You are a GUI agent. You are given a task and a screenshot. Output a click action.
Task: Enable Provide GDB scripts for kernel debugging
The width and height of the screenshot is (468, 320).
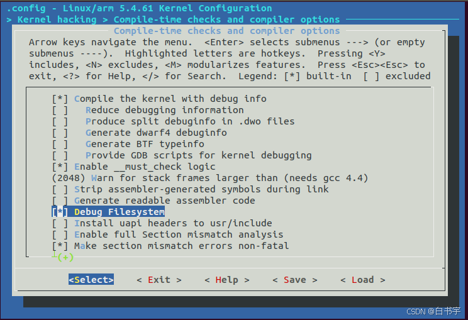click(x=60, y=155)
